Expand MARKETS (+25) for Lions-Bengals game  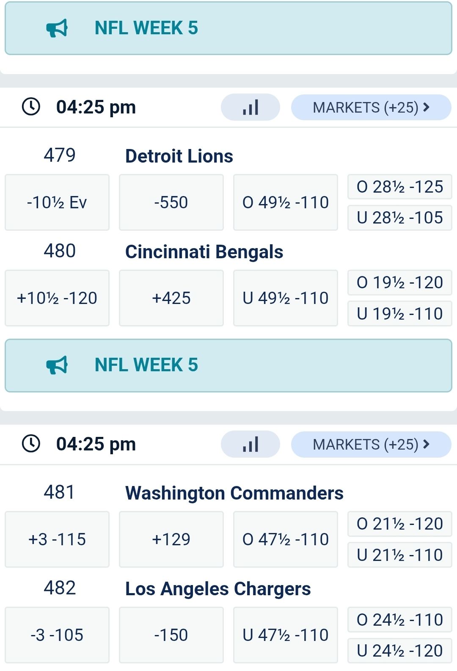(371, 108)
